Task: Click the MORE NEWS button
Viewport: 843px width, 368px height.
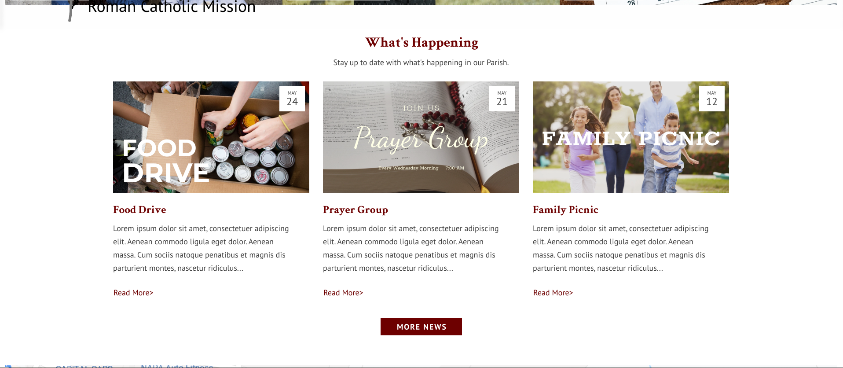Action: tap(421, 327)
